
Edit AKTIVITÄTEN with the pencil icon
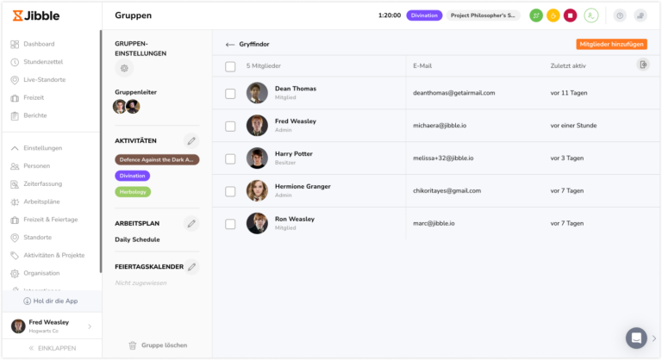pos(191,141)
